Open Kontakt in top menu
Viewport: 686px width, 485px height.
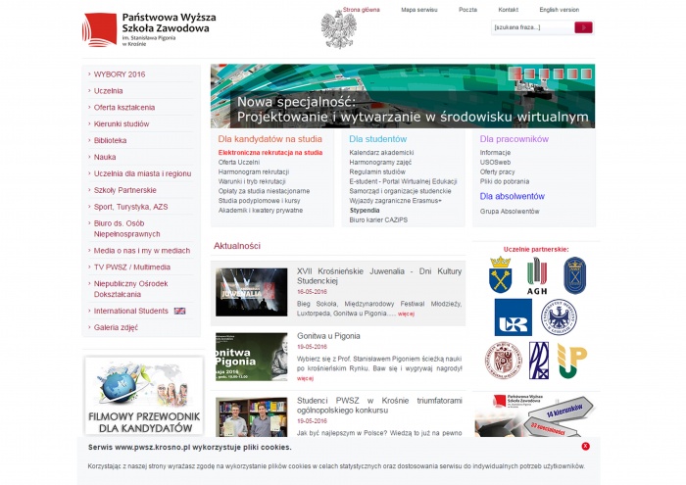[508, 10]
